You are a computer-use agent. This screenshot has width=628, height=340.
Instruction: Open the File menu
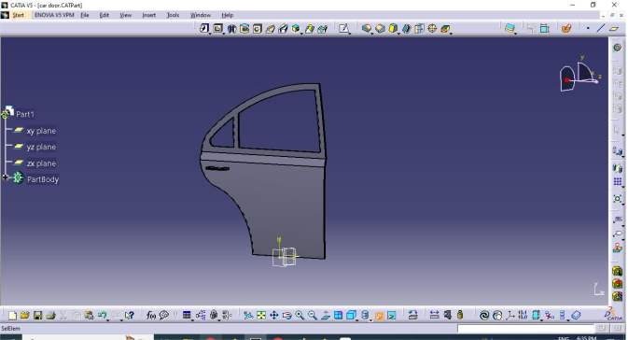coord(85,15)
